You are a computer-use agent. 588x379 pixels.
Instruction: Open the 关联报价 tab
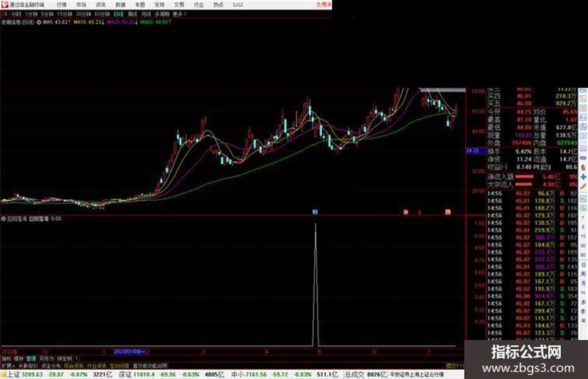click(28, 365)
